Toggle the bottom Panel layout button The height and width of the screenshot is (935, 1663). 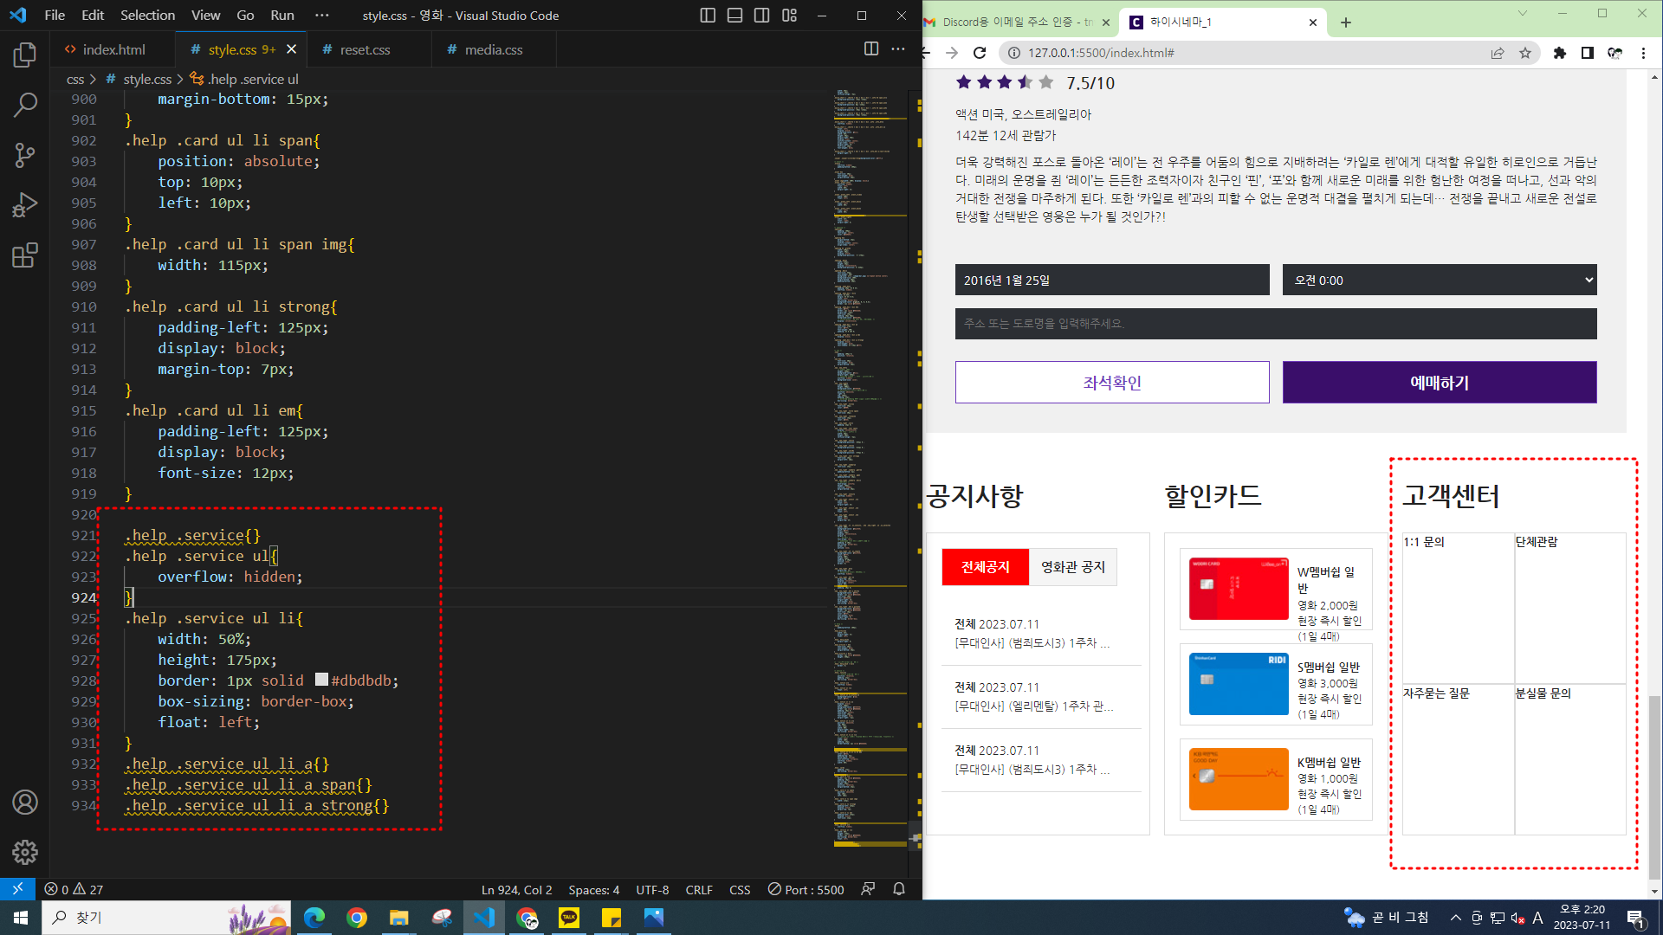(734, 16)
